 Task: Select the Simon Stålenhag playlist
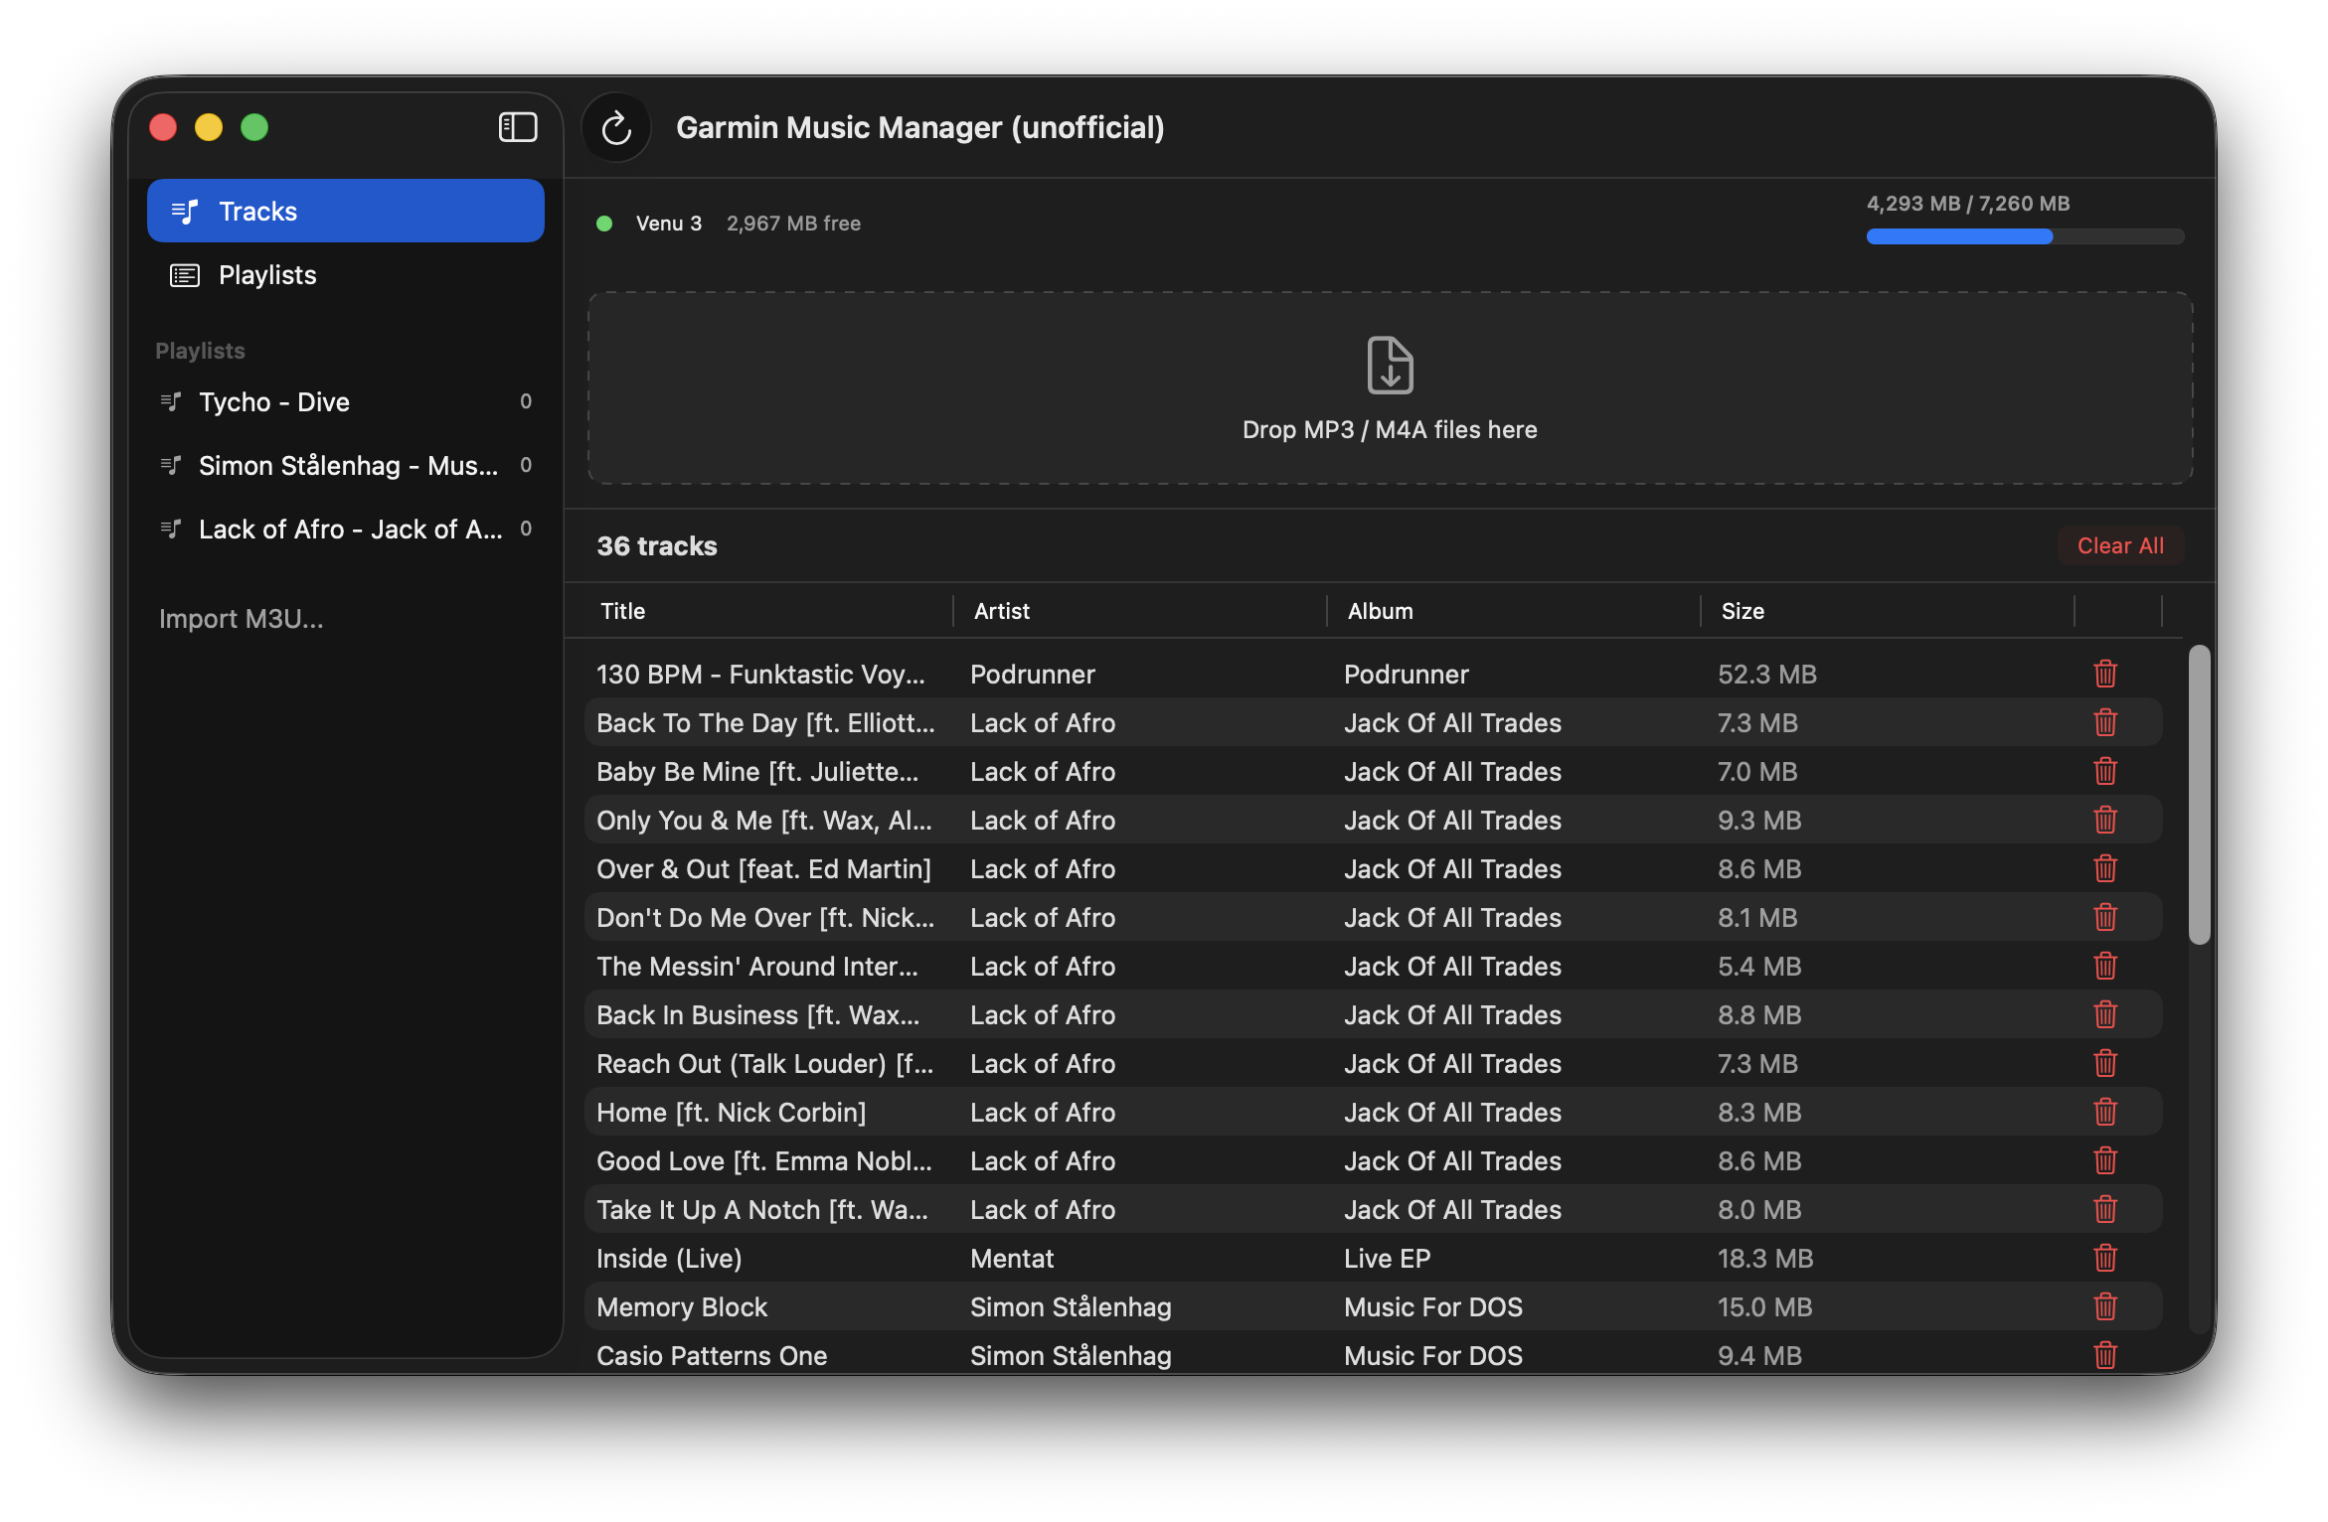[345, 465]
